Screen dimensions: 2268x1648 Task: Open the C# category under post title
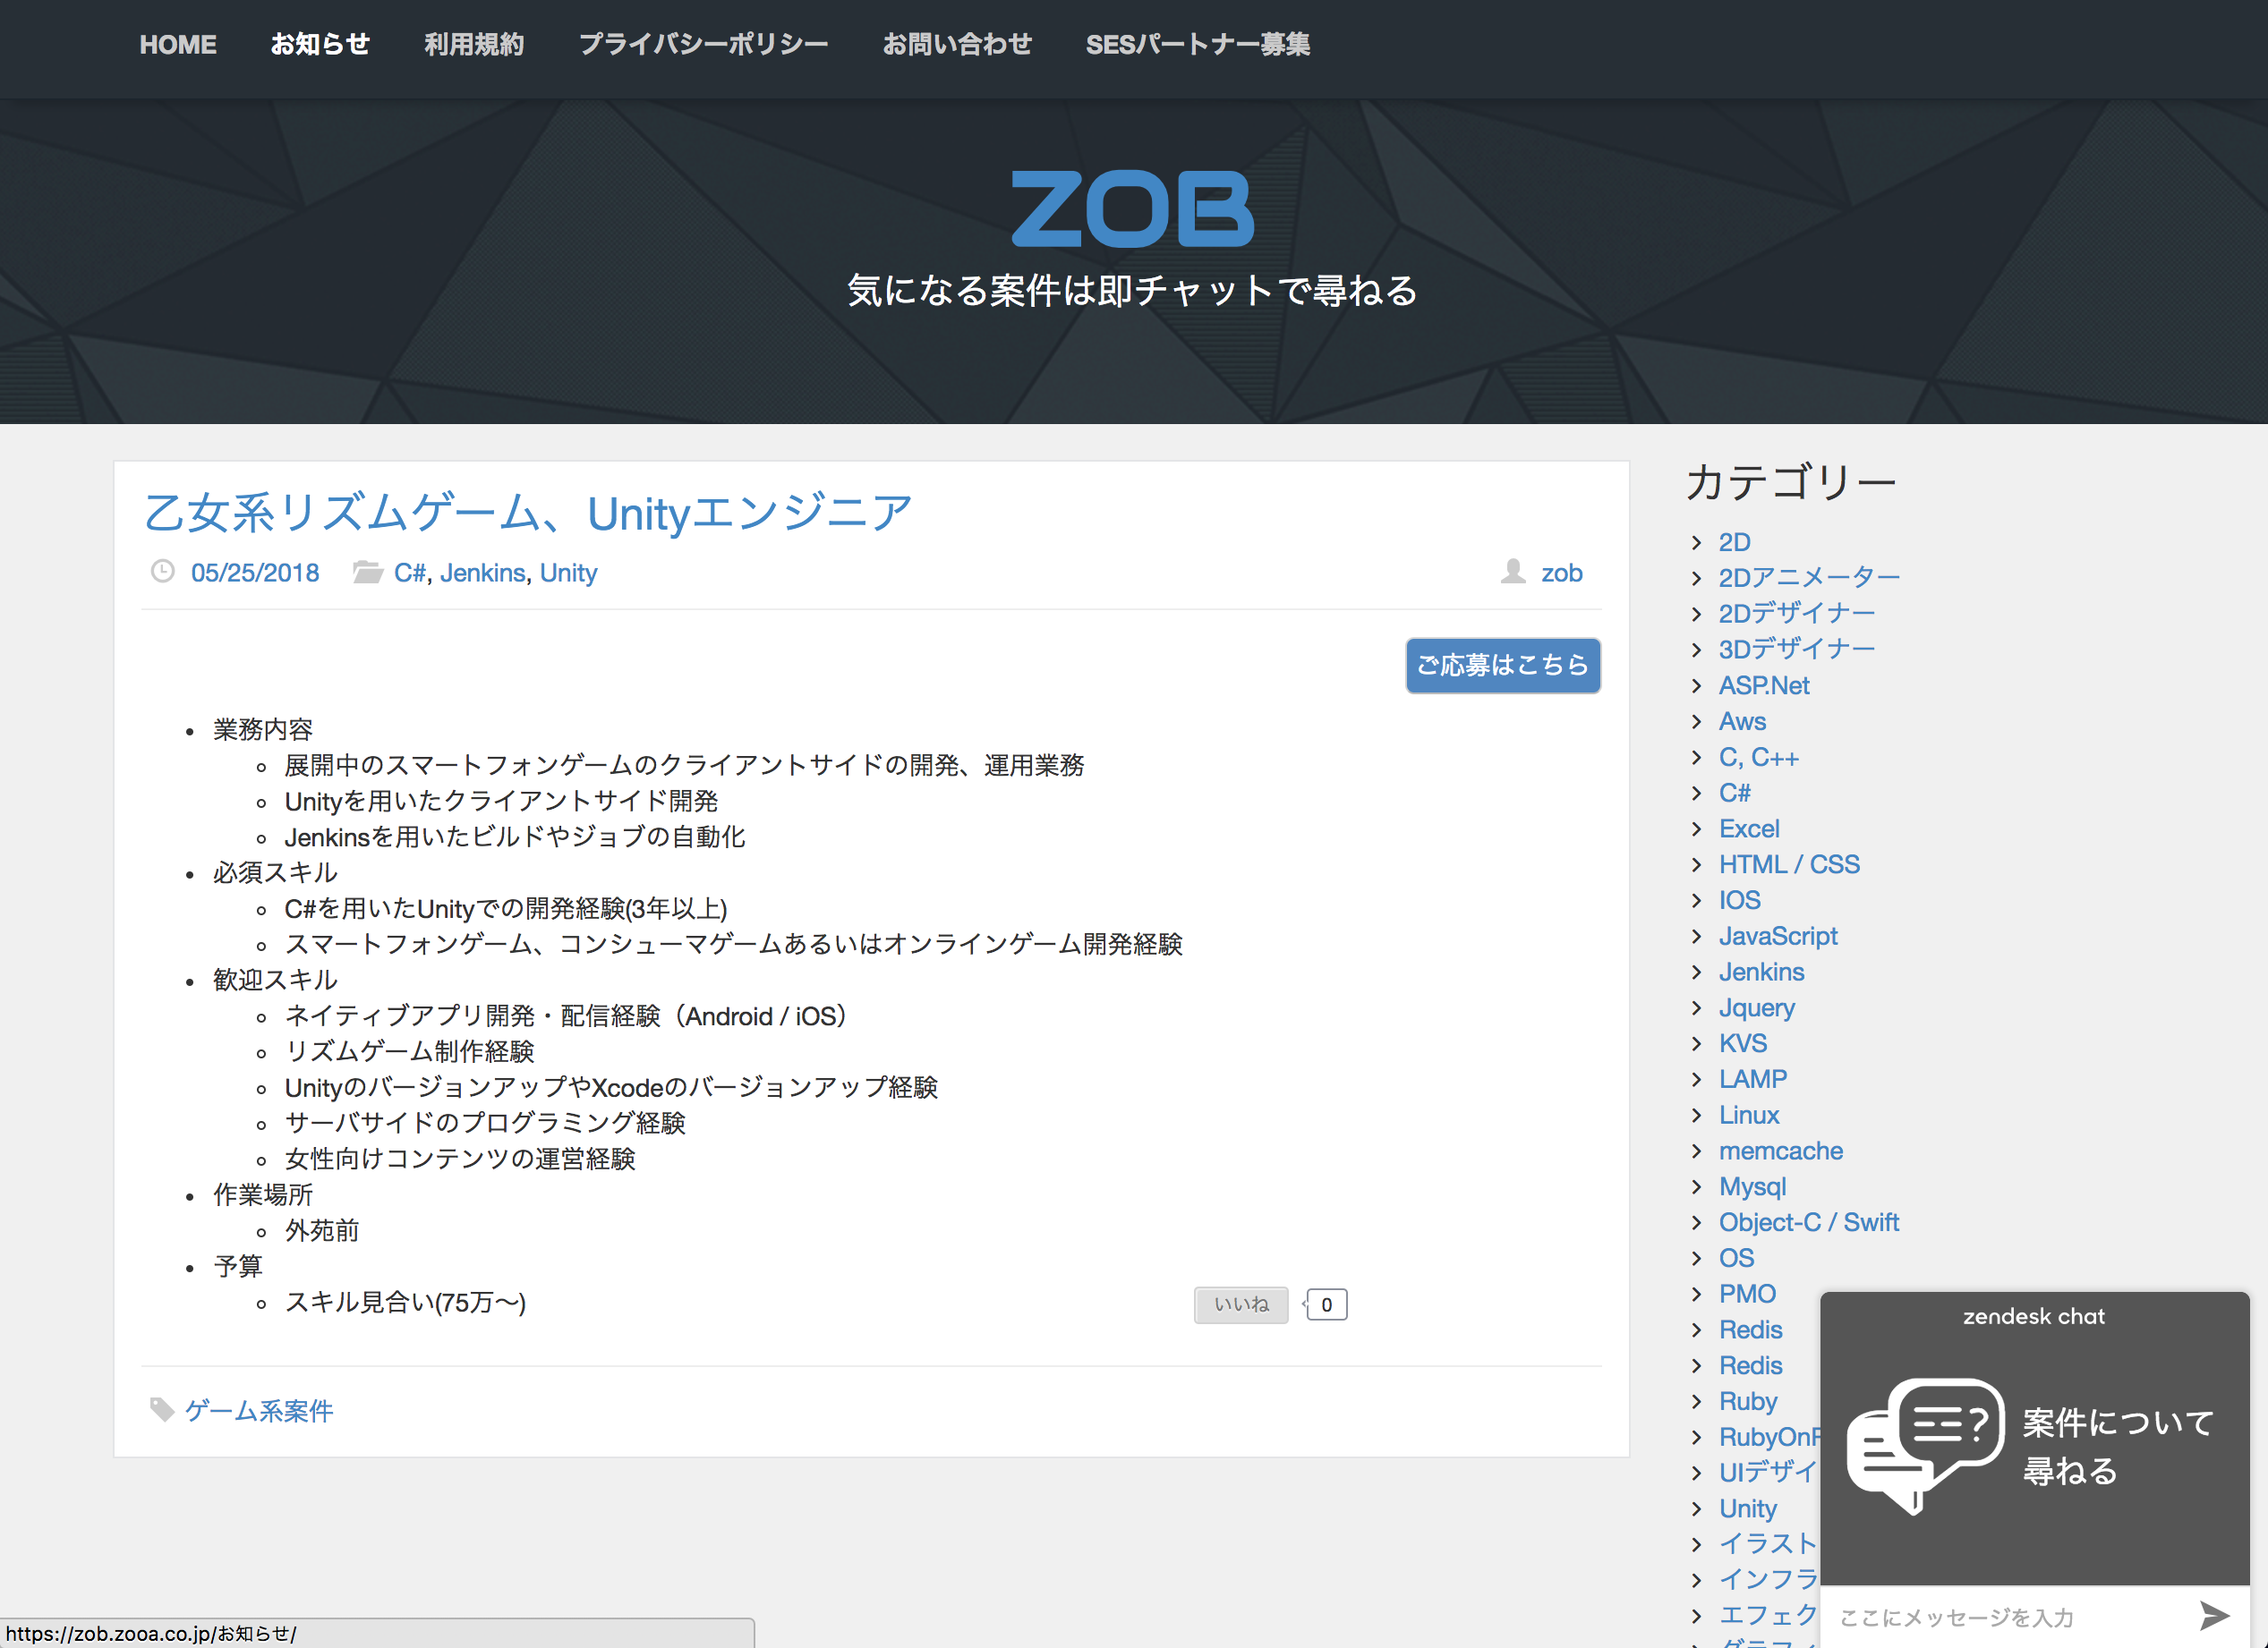pyautogui.click(x=410, y=573)
